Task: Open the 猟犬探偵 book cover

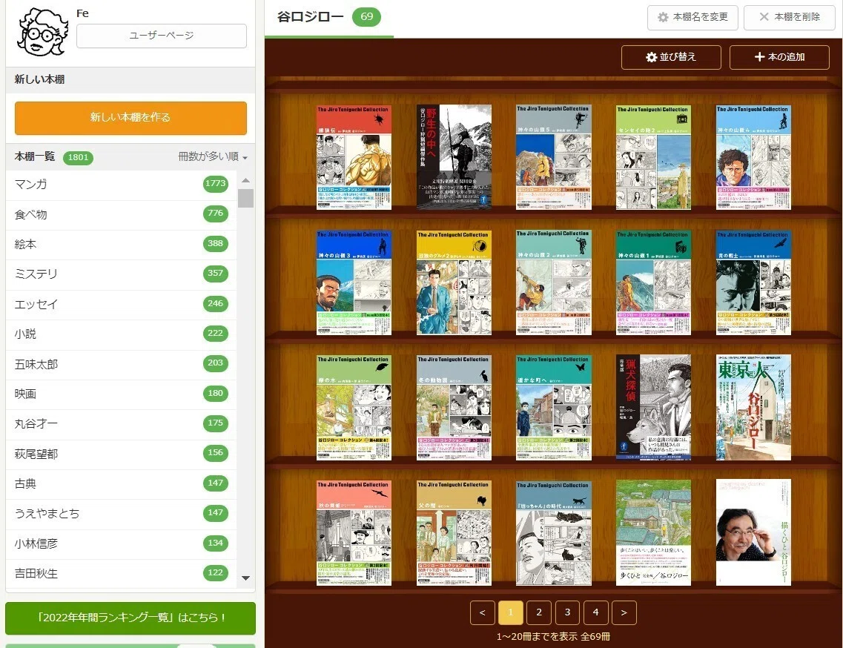Action: pos(653,408)
